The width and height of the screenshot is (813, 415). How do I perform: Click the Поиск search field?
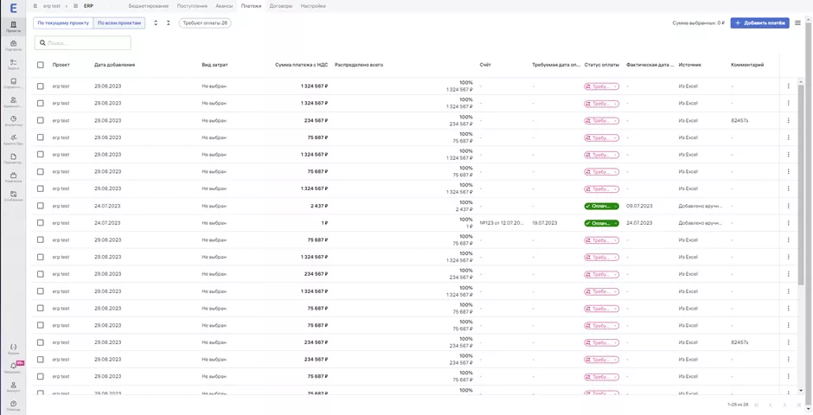click(x=83, y=42)
